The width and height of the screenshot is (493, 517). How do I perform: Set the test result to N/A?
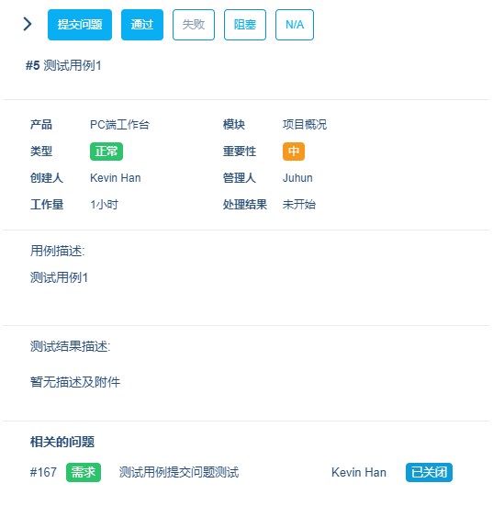[x=295, y=25]
